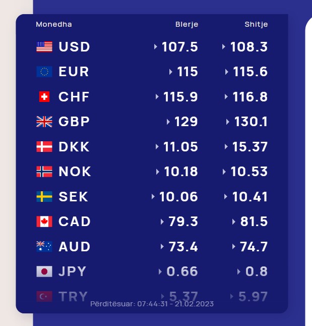Click the AUD sell value 74.7
312x326 pixels.
(x=254, y=247)
